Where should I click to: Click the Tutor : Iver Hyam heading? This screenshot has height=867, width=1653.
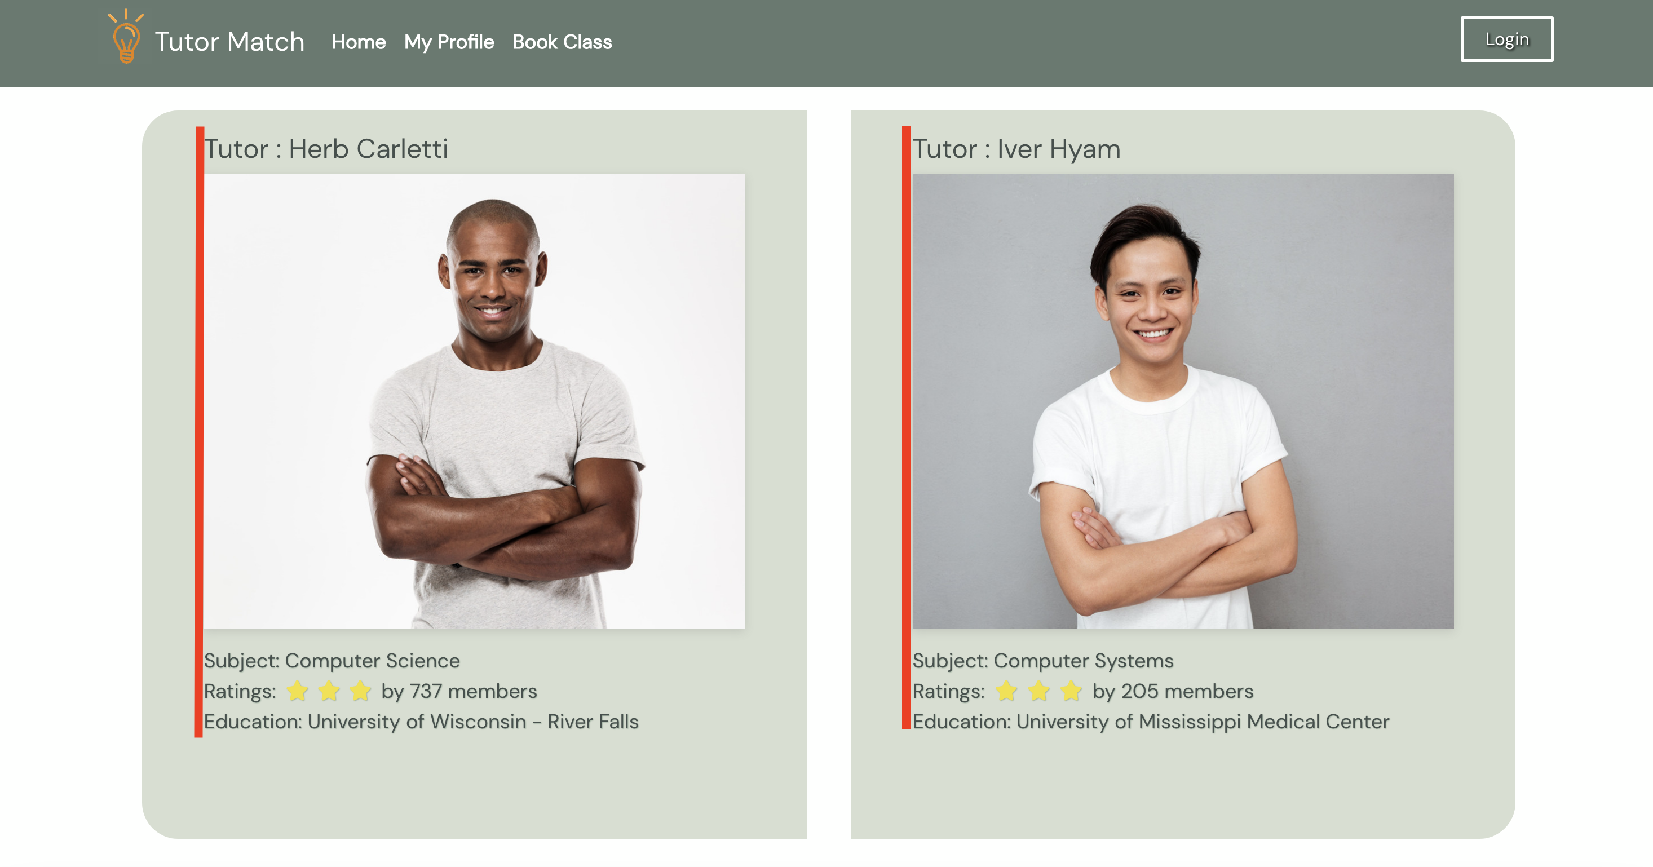coord(1016,149)
